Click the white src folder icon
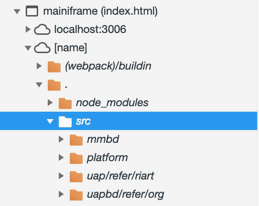 click(x=65, y=121)
